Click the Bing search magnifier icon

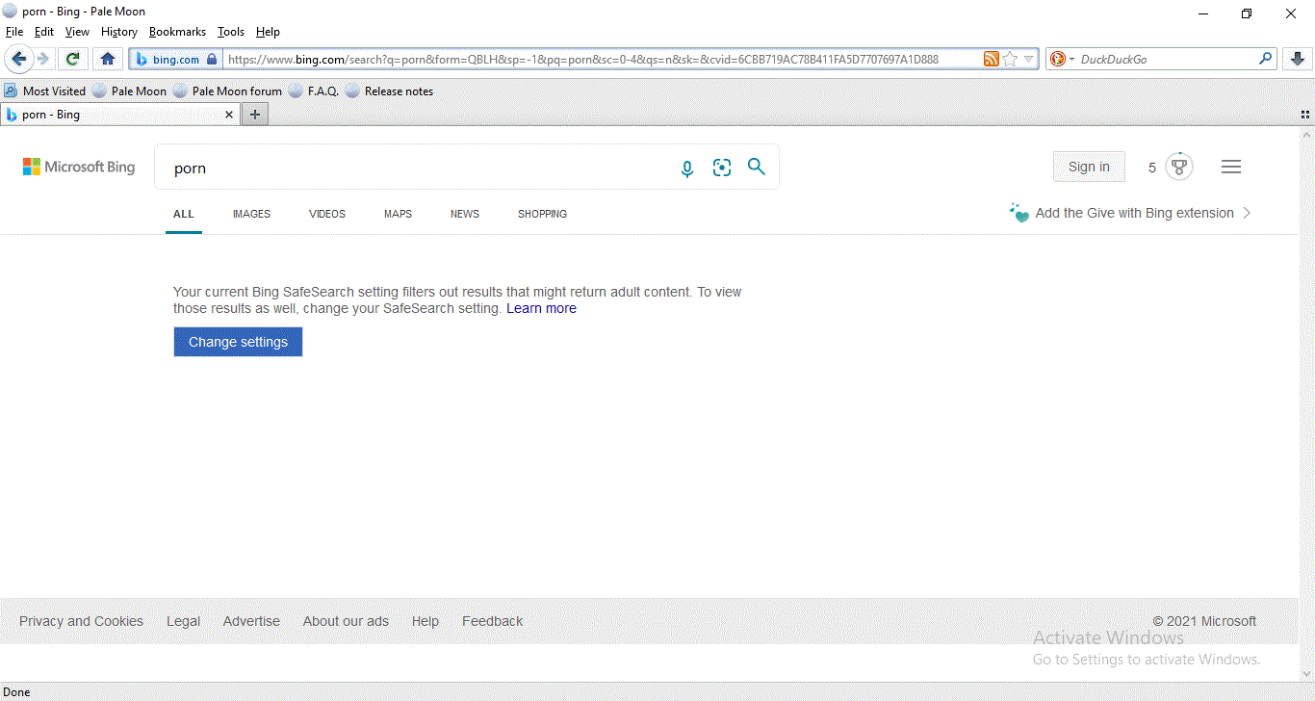tap(757, 168)
